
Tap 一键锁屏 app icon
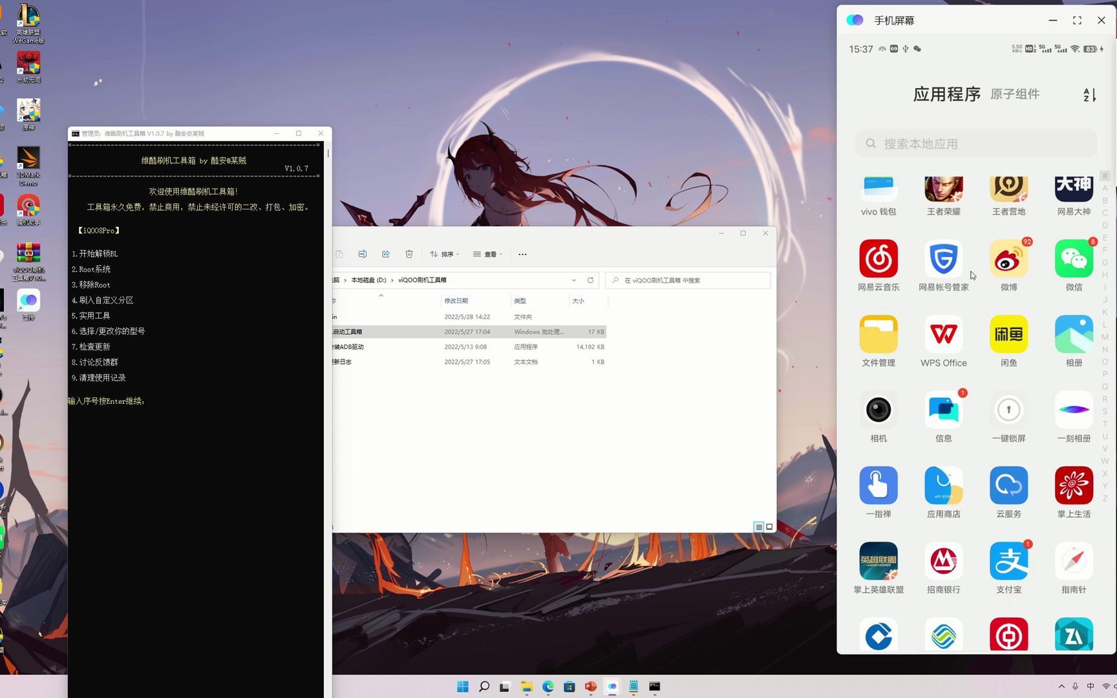point(1008,410)
